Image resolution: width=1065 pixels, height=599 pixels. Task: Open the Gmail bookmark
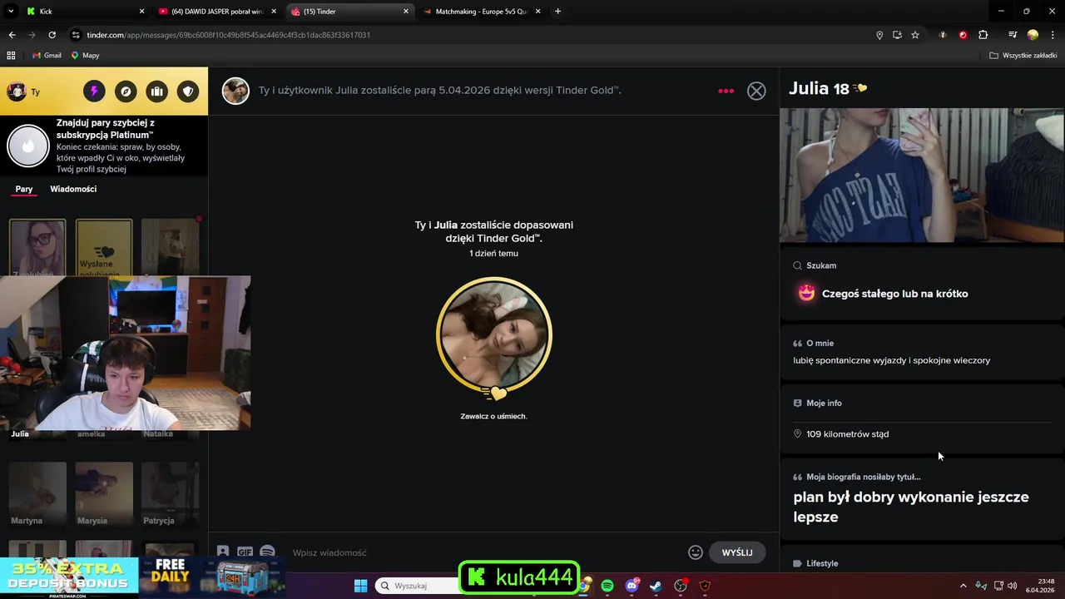(47, 56)
